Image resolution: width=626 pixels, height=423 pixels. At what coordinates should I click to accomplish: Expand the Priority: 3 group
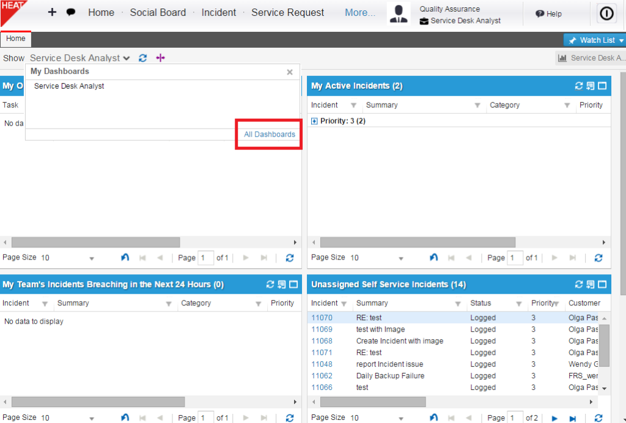point(315,121)
